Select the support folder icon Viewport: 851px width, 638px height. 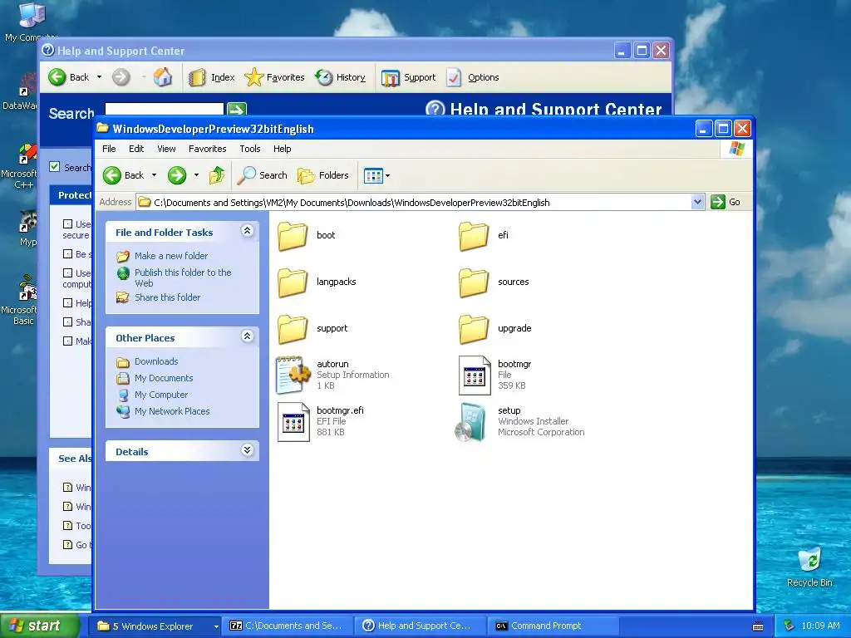[x=292, y=329]
